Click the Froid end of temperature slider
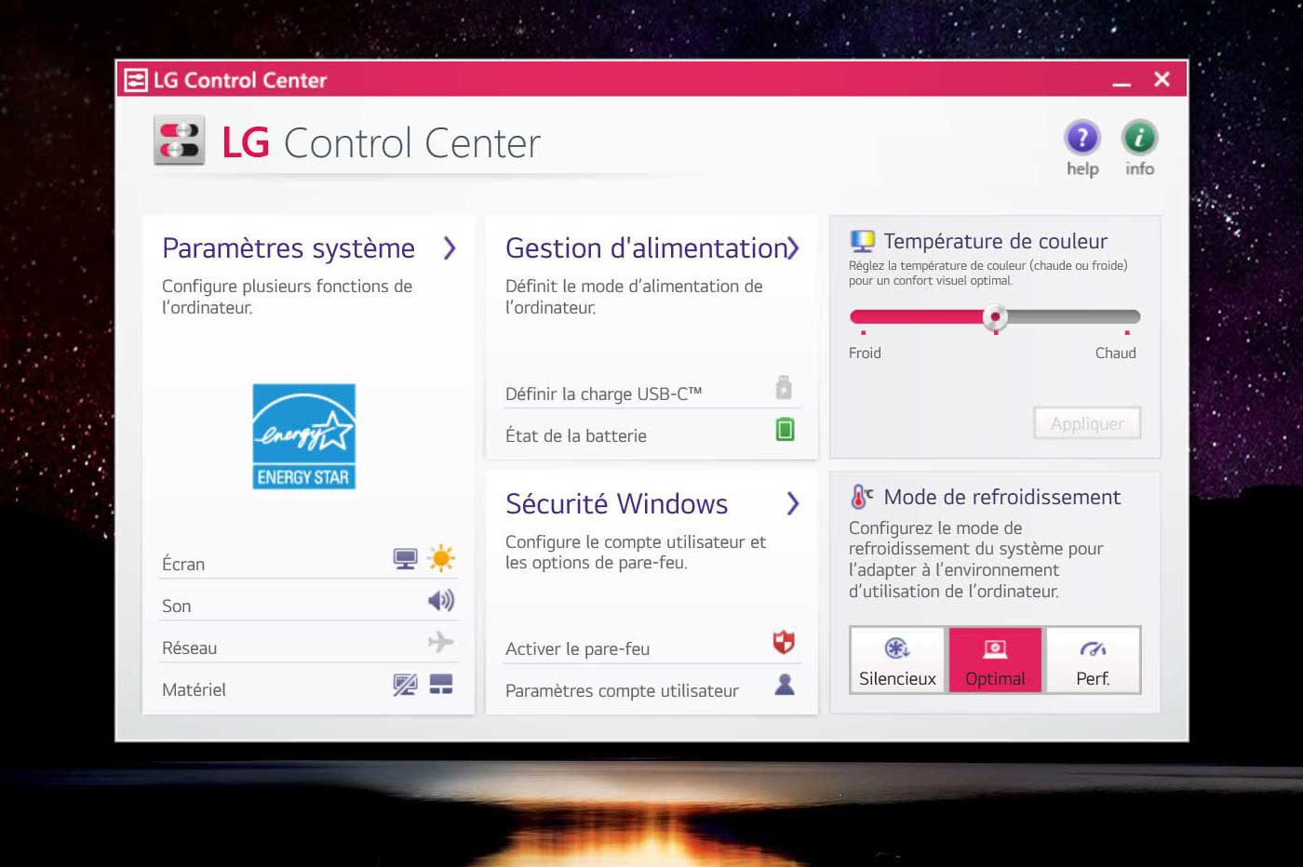Viewport: 1303px width, 867px height. pos(865,353)
